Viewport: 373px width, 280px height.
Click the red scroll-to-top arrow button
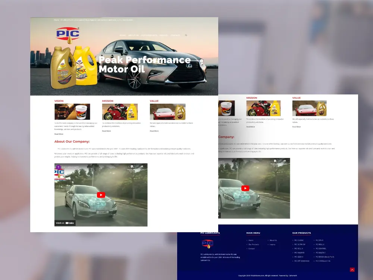(352, 270)
